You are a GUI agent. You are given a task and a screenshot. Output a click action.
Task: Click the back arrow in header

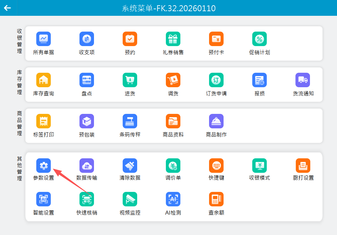coord(7,8)
